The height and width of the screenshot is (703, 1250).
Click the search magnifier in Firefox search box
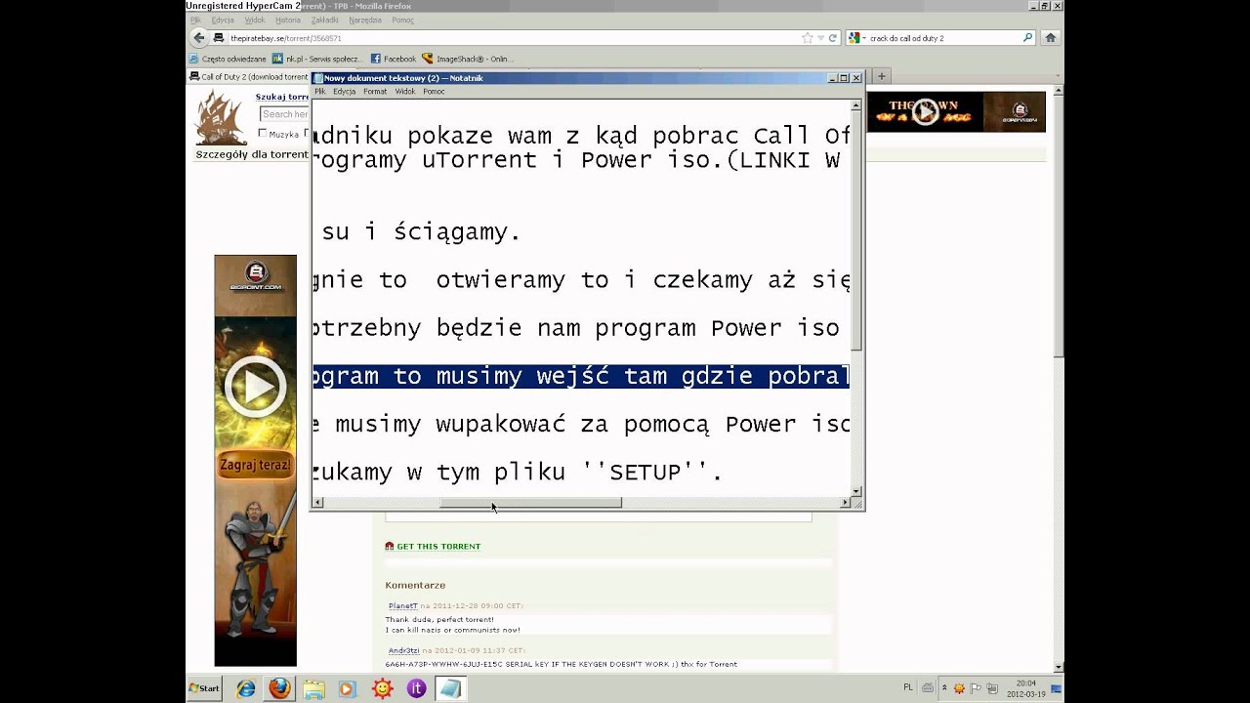1027,38
